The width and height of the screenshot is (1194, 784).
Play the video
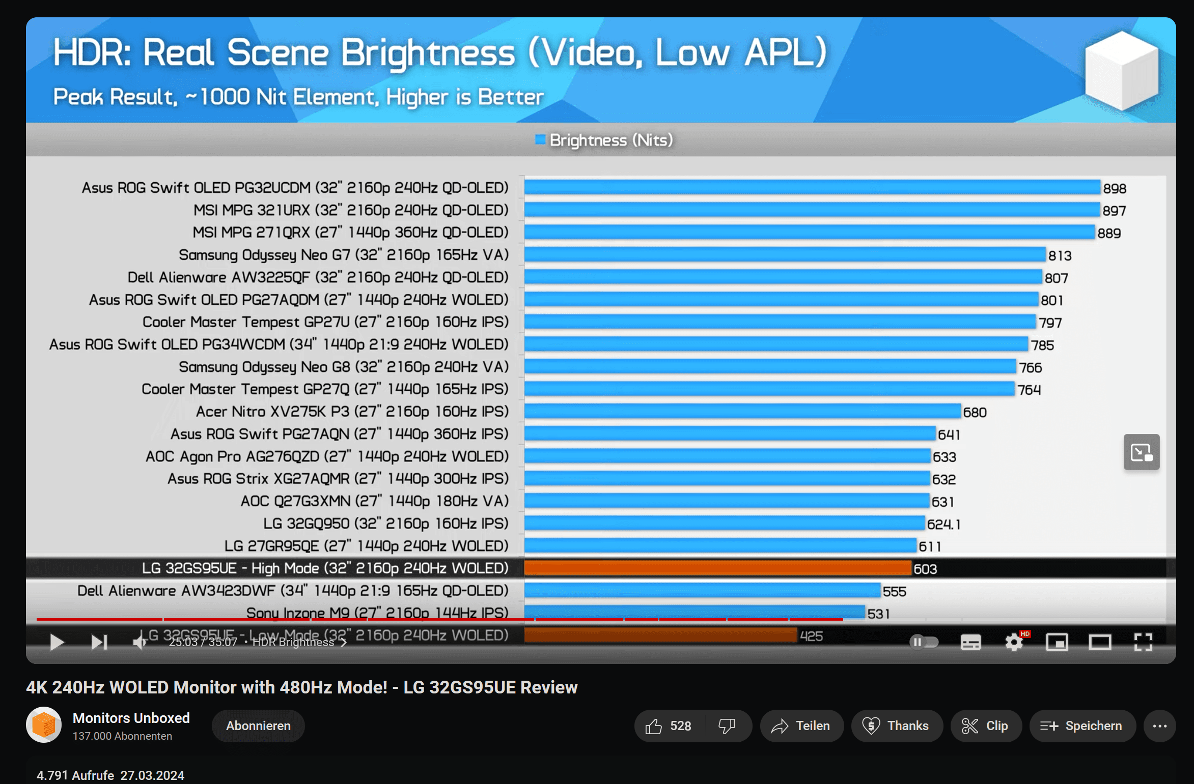pos(57,642)
